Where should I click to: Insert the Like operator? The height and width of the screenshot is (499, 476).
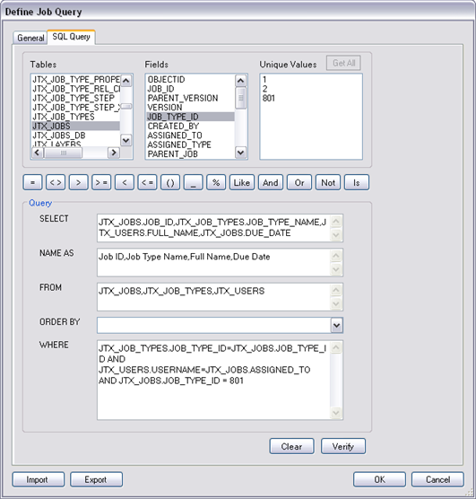(x=242, y=183)
